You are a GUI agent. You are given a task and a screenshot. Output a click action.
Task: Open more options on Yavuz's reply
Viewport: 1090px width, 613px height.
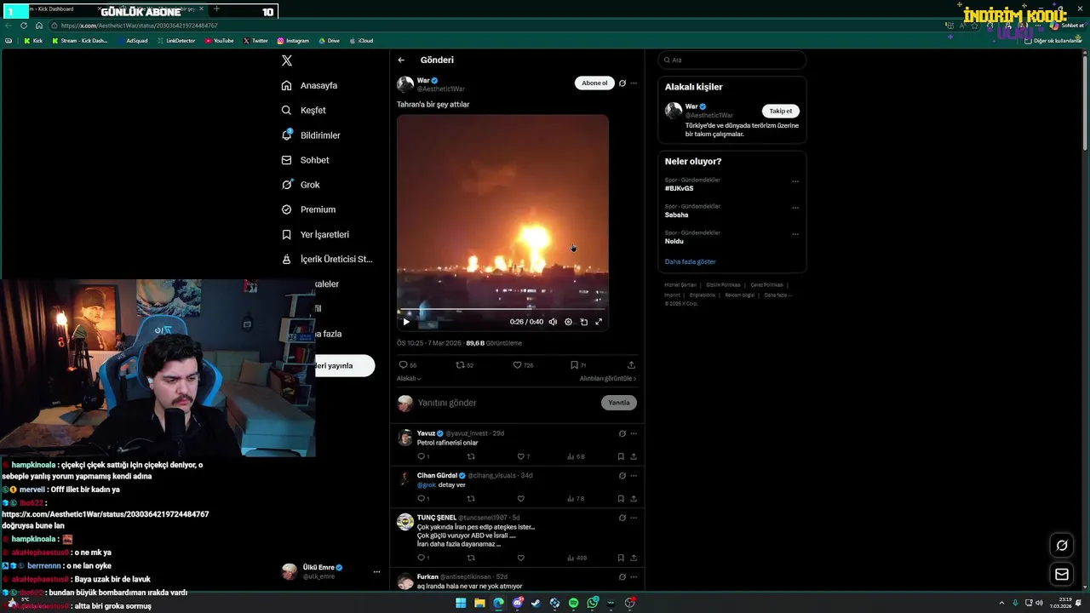click(634, 433)
